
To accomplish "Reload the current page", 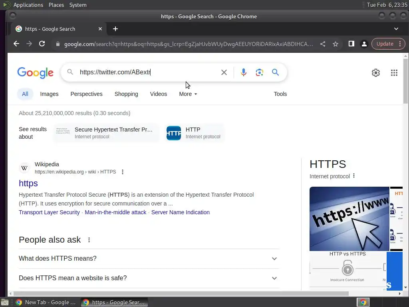I will pyautogui.click(x=42, y=44).
